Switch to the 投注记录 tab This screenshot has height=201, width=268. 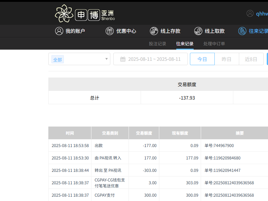click(157, 44)
